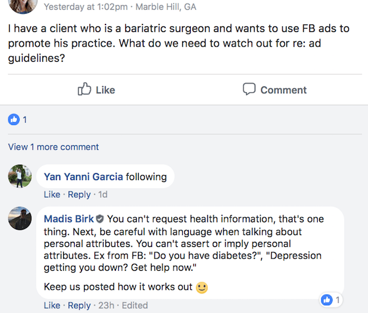The width and height of the screenshot is (368, 313).
Task: Reply to Yan Yanni Garcia's comment
Action: (x=79, y=195)
